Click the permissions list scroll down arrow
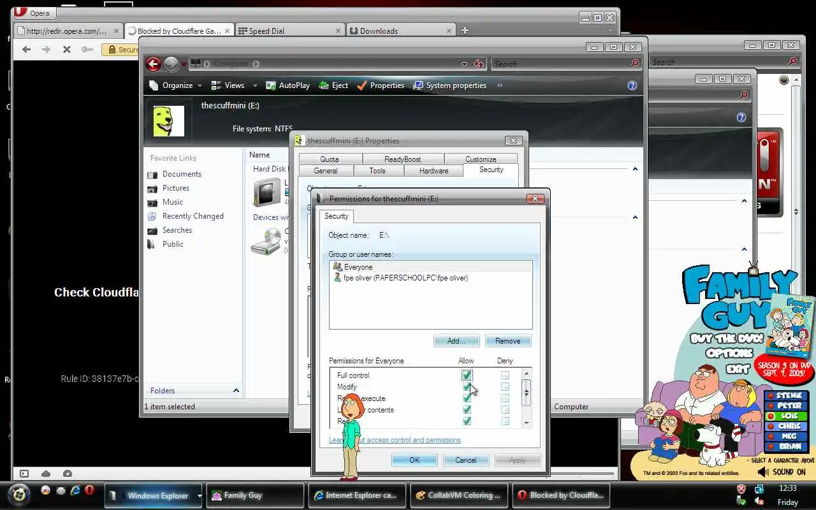 coord(526,423)
